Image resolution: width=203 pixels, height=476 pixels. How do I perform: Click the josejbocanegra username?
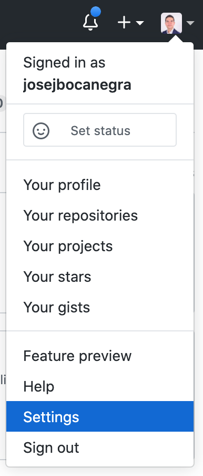[77, 85]
